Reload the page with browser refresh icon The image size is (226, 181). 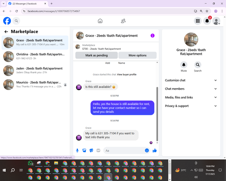click(x=17, y=11)
